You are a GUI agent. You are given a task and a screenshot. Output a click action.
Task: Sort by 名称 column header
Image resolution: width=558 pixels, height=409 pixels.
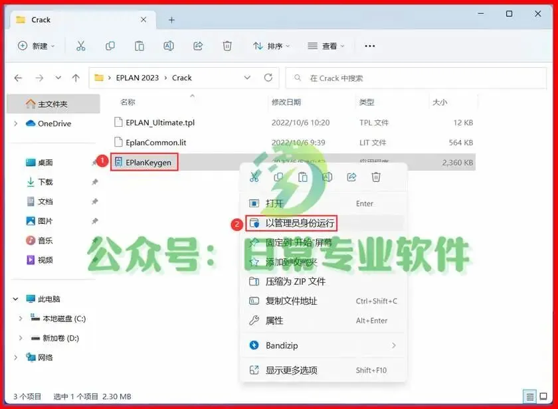tap(128, 102)
